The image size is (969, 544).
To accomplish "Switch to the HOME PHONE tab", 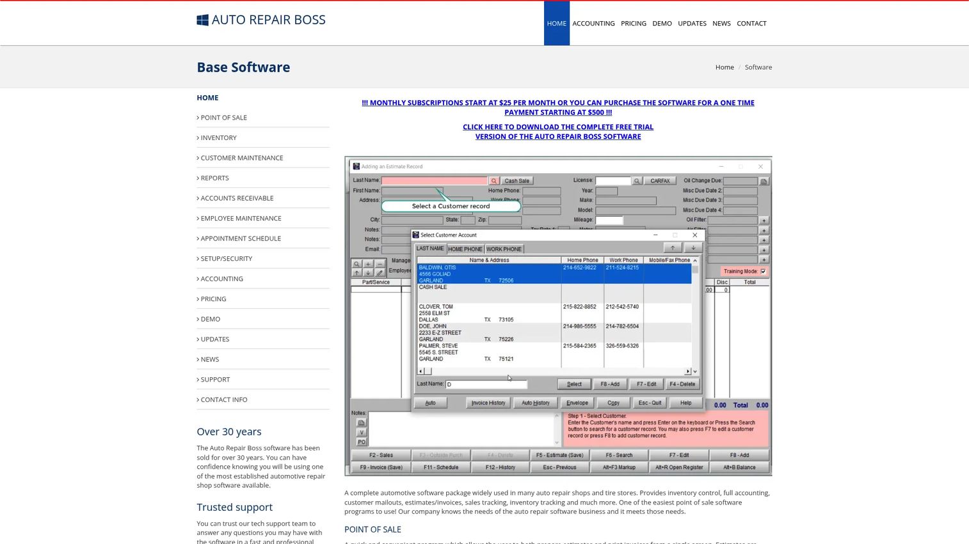I will pyautogui.click(x=465, y=249).
